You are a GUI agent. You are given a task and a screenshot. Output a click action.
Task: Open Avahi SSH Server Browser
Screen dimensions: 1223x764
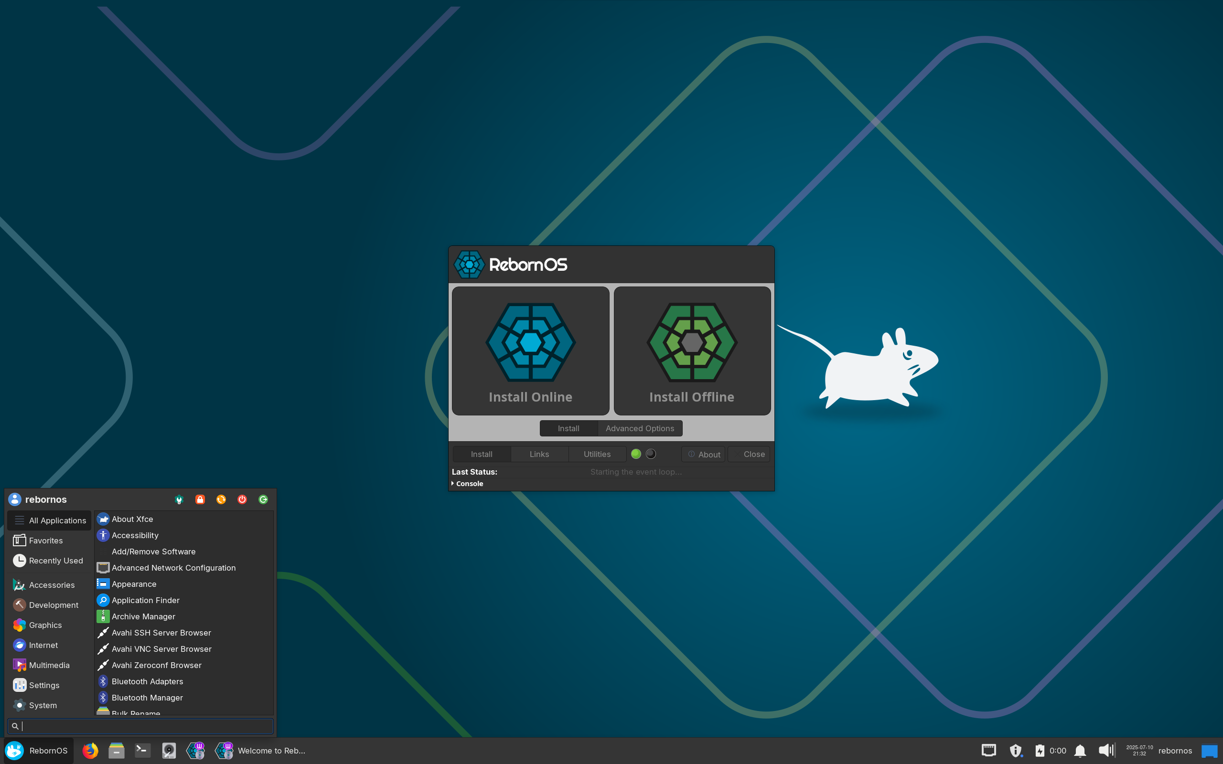pyautogui.click(x=184, y=633)
